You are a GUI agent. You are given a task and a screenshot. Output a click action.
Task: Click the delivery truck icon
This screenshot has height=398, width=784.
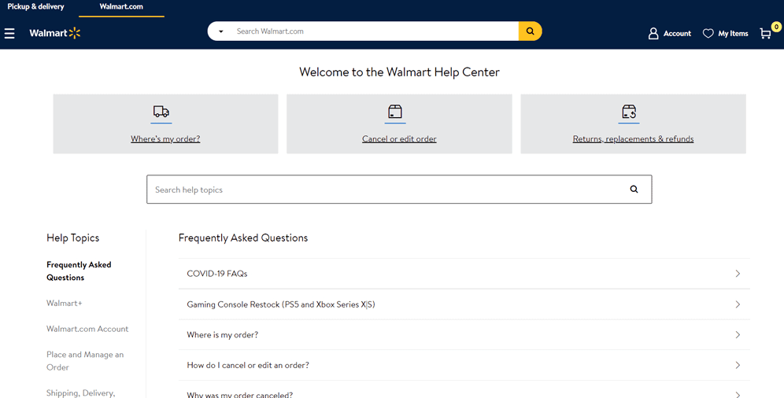(x=161, y=112)
